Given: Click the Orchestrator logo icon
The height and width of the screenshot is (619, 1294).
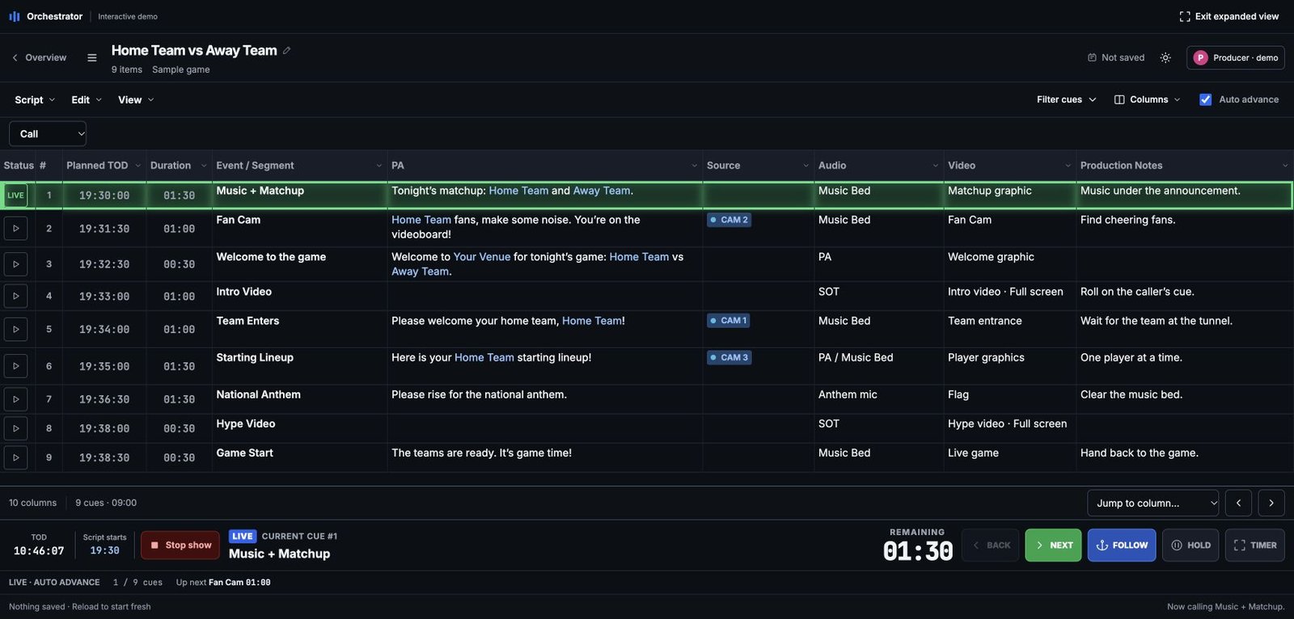Looking at the screenshot, I should click(15, 16).
